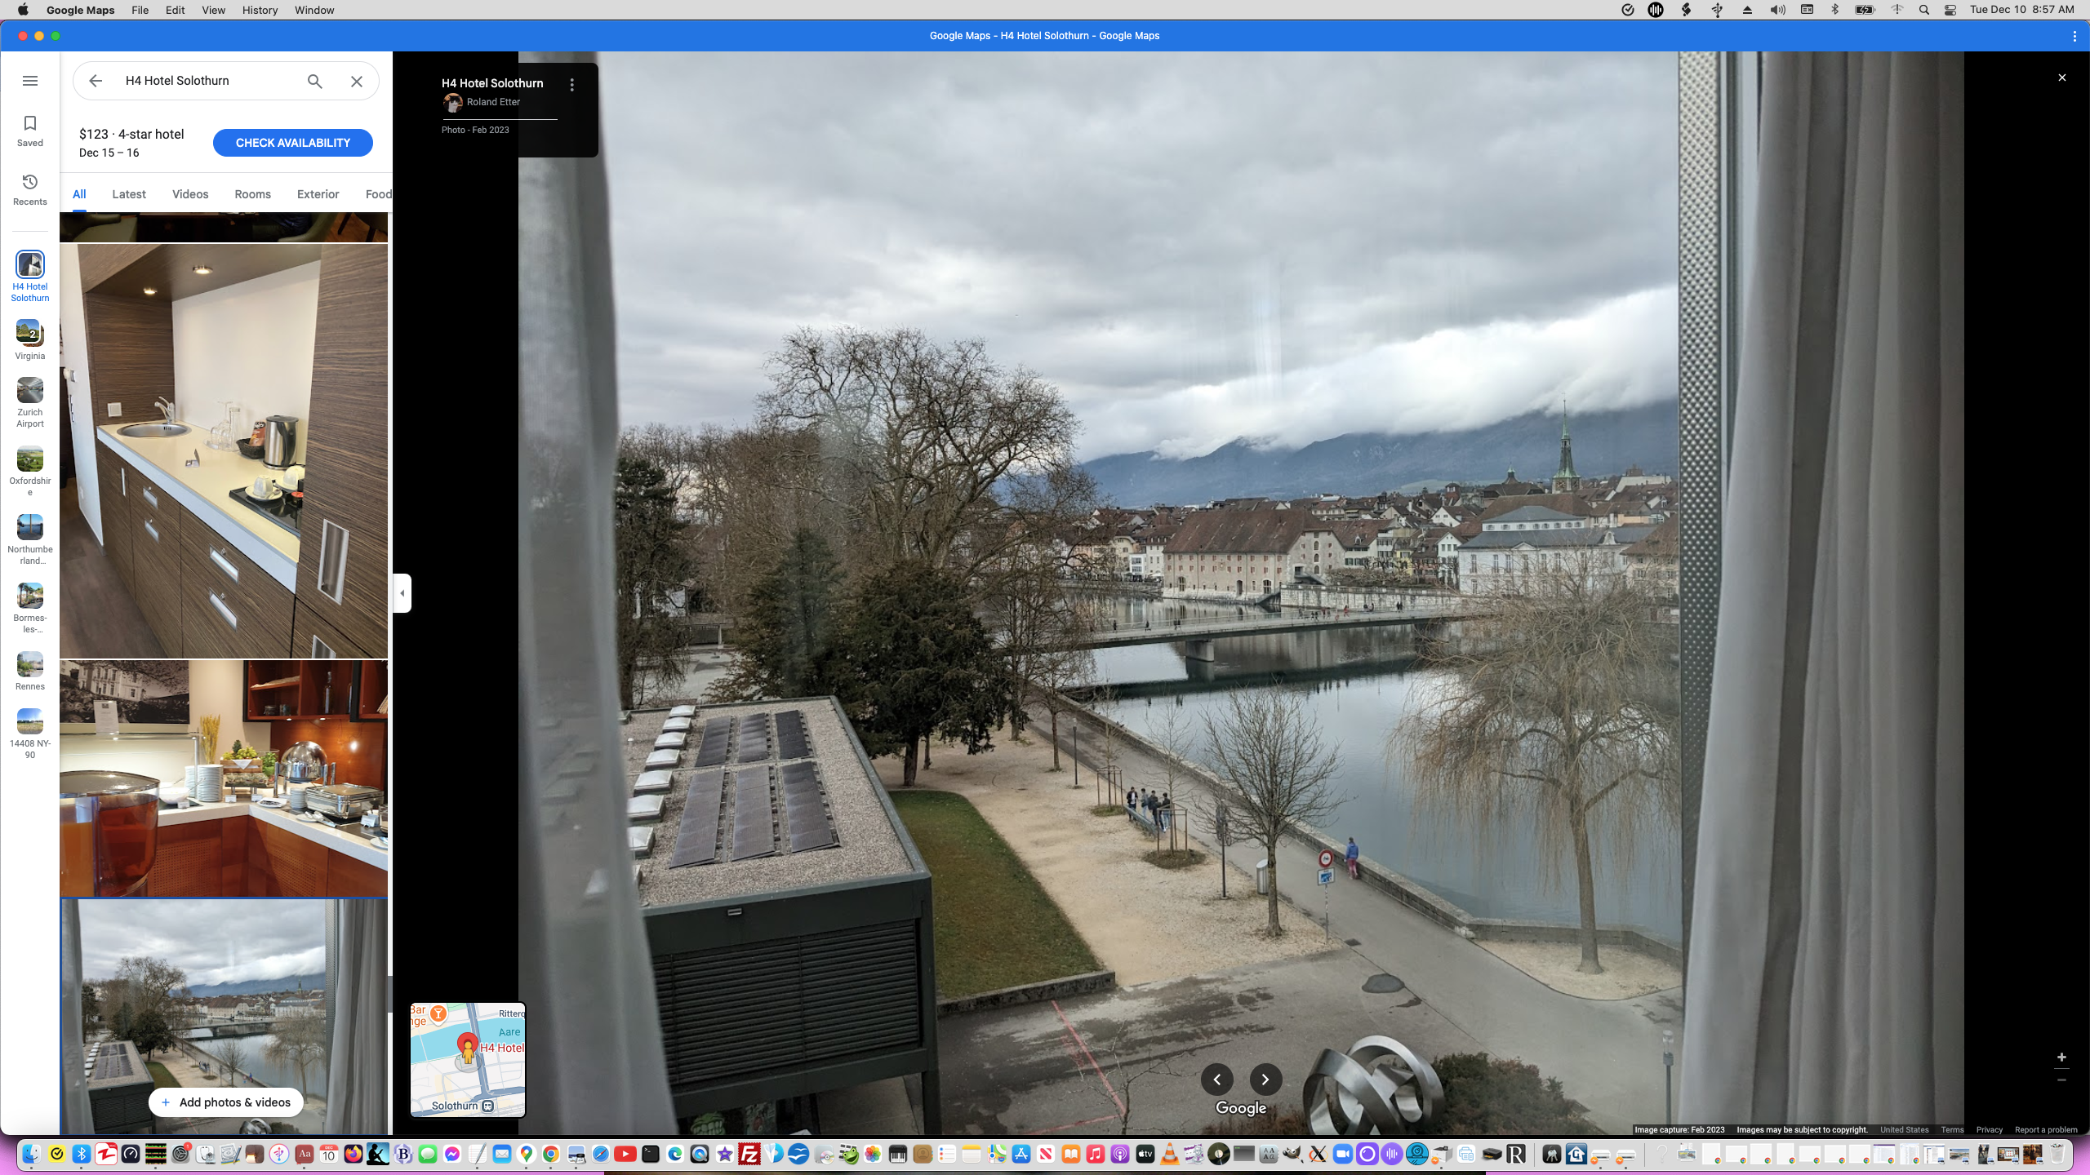The height and width of the screenshot is (1175, 2090).
Task: Switch to the Rooms photo tab
Action: coord(252,194)
